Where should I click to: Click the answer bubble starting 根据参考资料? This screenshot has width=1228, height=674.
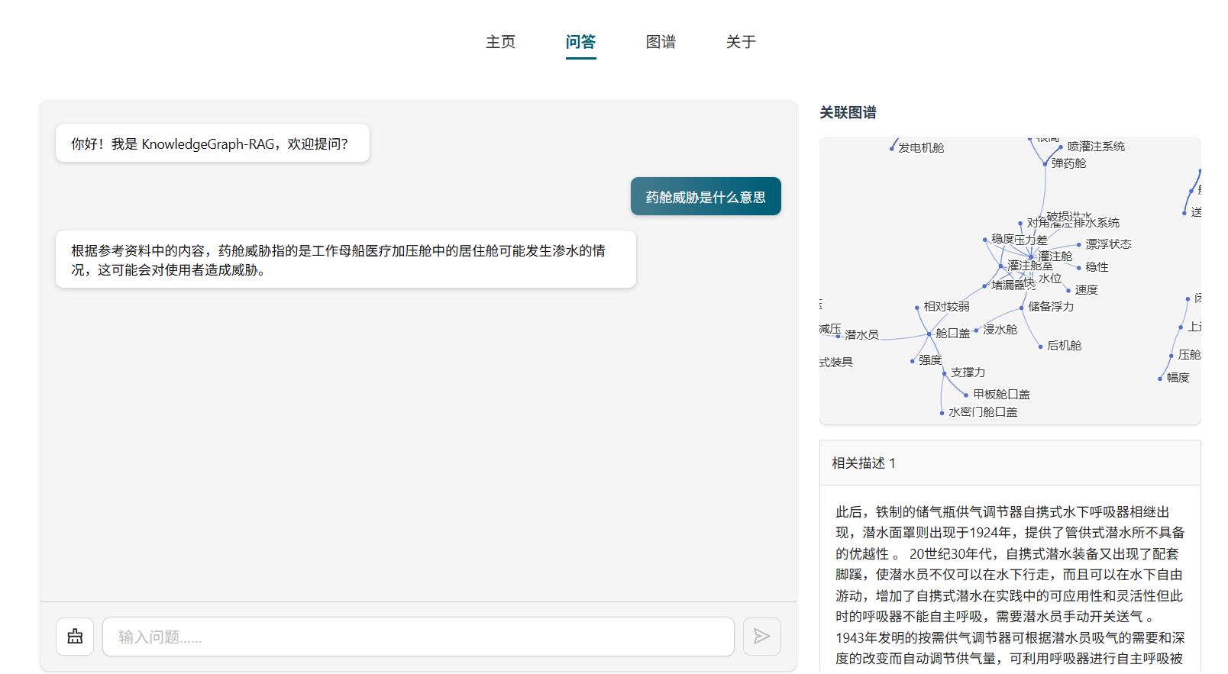346,260
